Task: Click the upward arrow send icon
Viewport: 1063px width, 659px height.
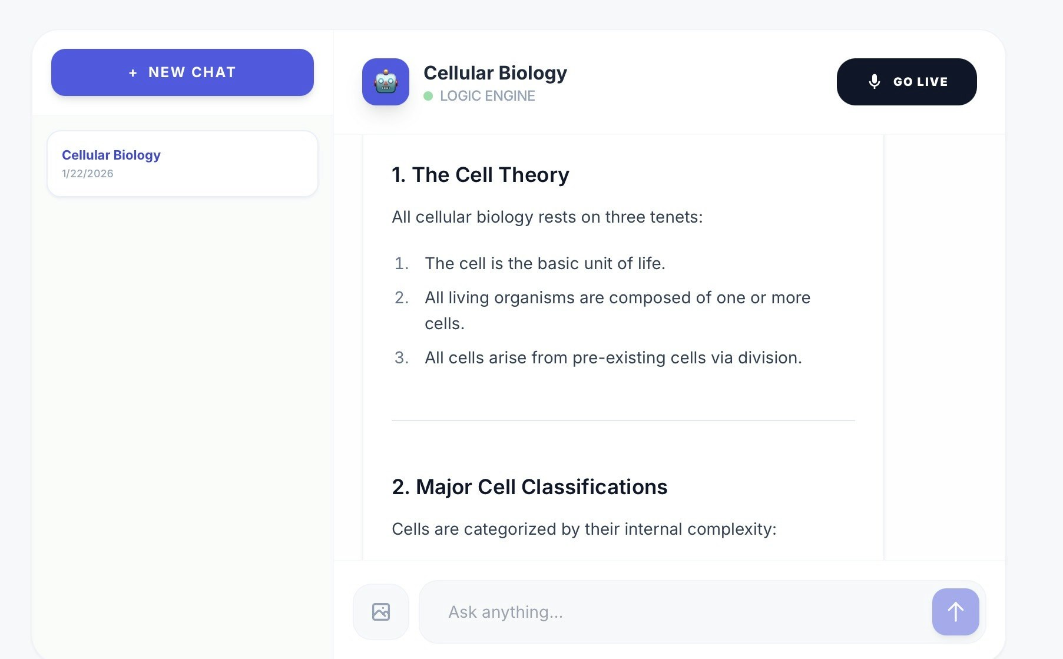Action: point(955,611)
